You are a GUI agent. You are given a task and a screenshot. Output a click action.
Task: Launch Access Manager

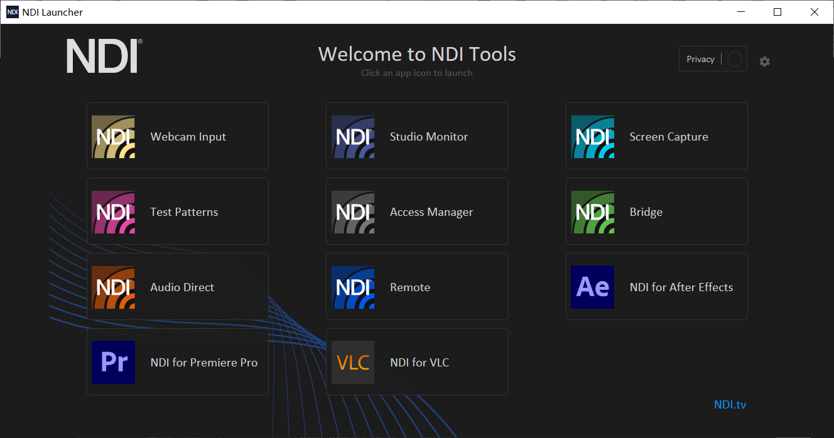tap(417, 211)
